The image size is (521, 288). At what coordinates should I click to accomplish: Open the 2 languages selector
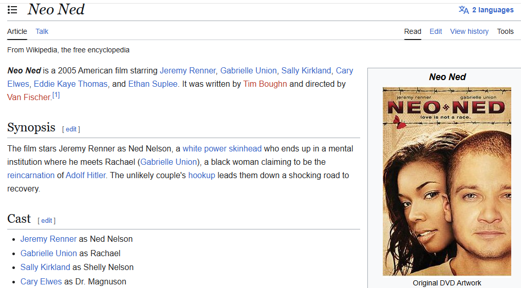coord(486,10)
